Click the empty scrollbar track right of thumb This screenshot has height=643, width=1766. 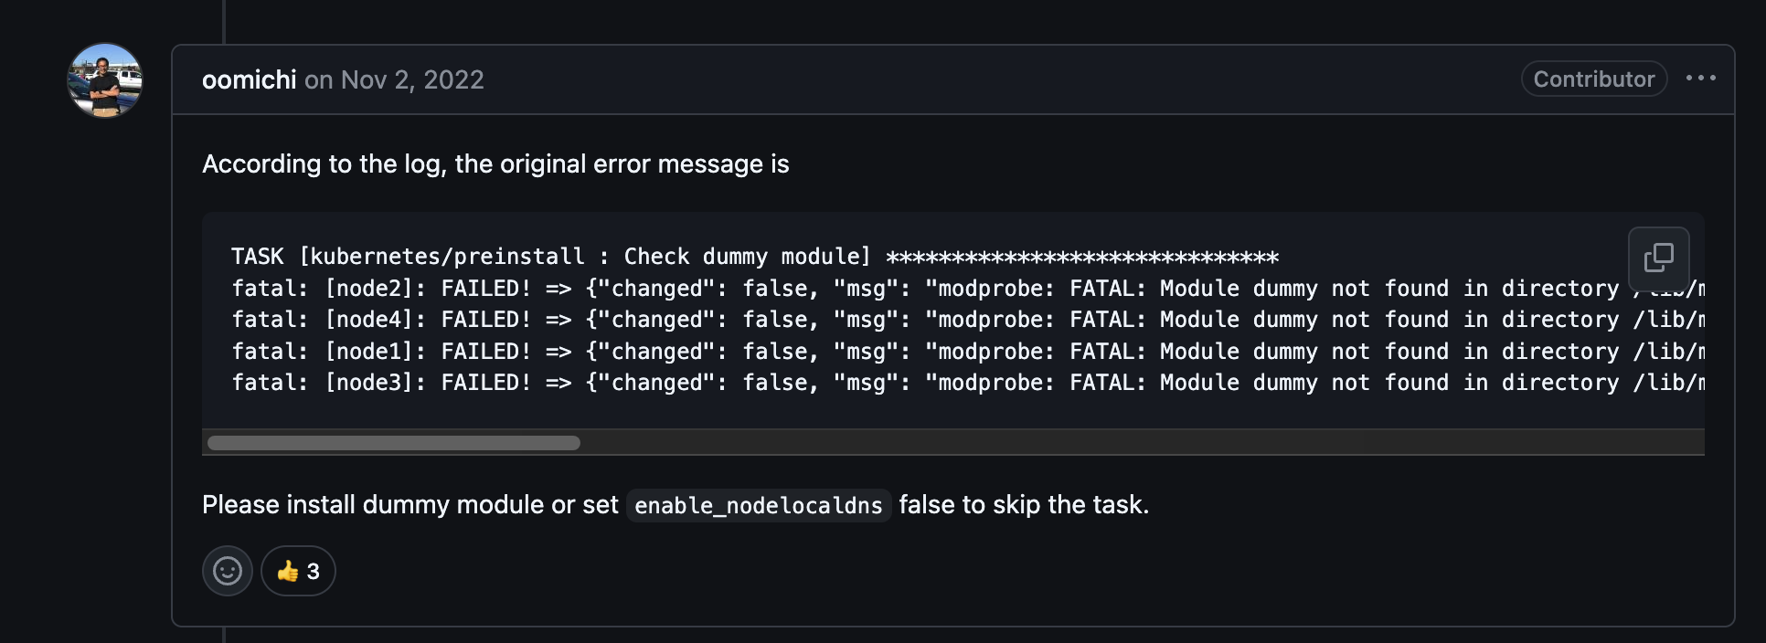coord(1143,443)
